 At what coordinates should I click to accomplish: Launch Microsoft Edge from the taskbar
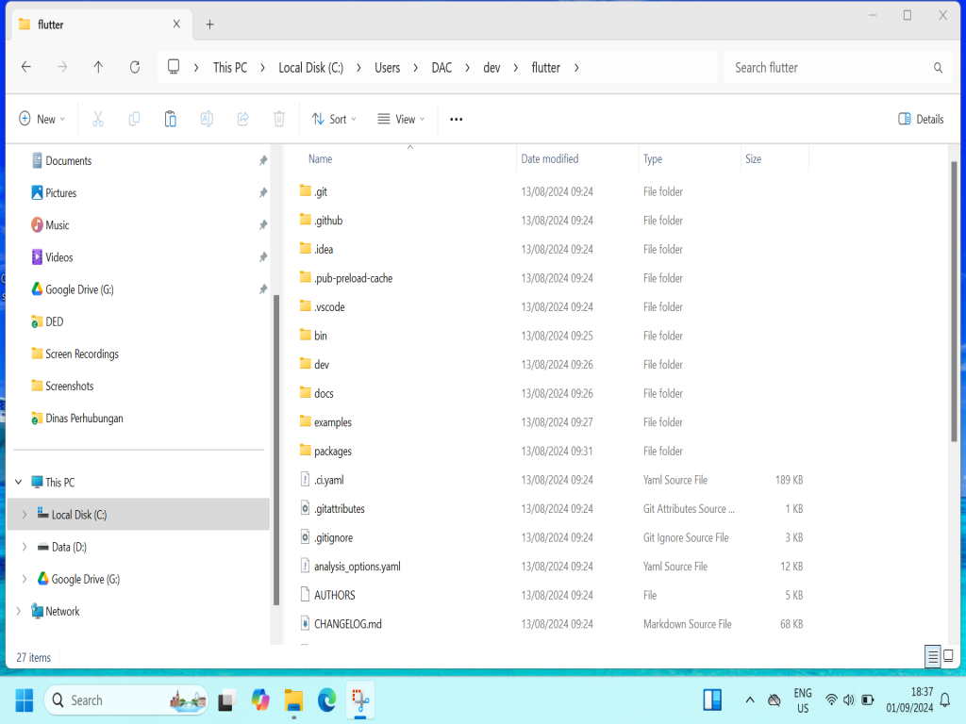[x=326, y=700]
